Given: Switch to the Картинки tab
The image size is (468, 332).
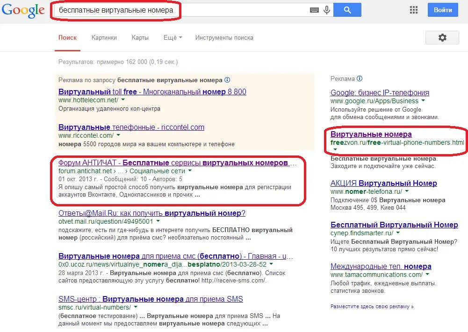Looking at the screenshot, I should point(104,38).
